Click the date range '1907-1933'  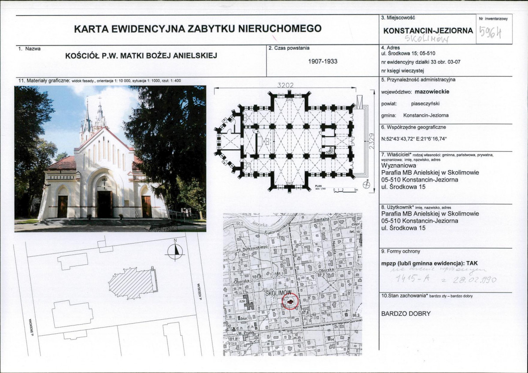pyautogui.click(x=323, y=61)
